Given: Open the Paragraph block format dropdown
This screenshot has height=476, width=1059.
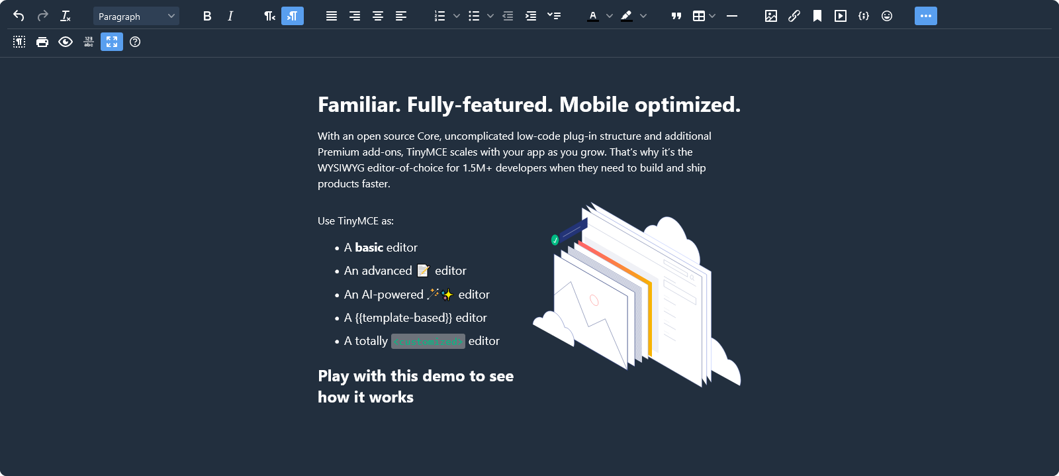Looking at the screenshot, I should click(136, 16).
